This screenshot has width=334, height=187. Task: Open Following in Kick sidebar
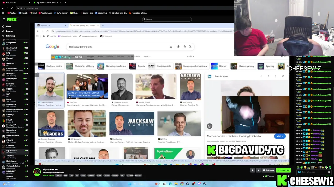(10, 36)
